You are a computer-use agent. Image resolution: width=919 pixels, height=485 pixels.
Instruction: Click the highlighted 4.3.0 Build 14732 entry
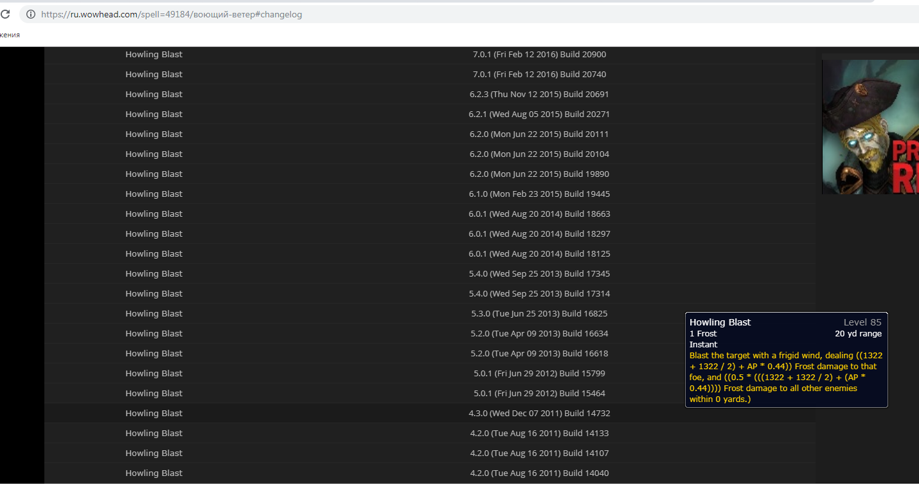[539, 414]
